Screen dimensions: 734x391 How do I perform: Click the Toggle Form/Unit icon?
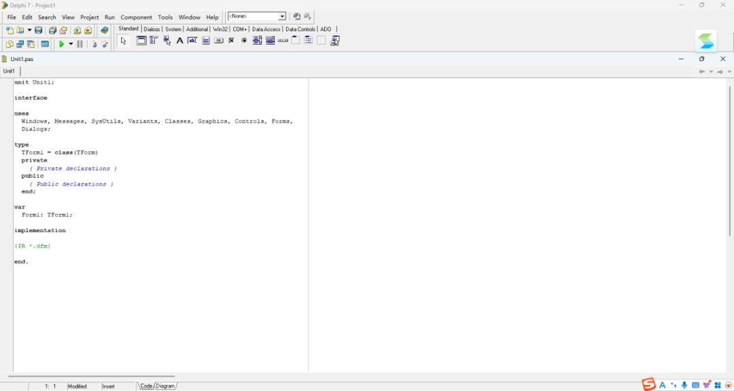31,44
